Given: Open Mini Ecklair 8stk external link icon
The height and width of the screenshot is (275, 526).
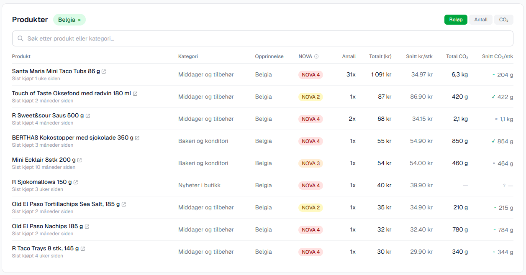Looking at the screenshot, I should pos(80,160).
